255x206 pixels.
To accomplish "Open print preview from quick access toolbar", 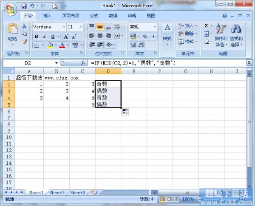I will click(55, 6).
